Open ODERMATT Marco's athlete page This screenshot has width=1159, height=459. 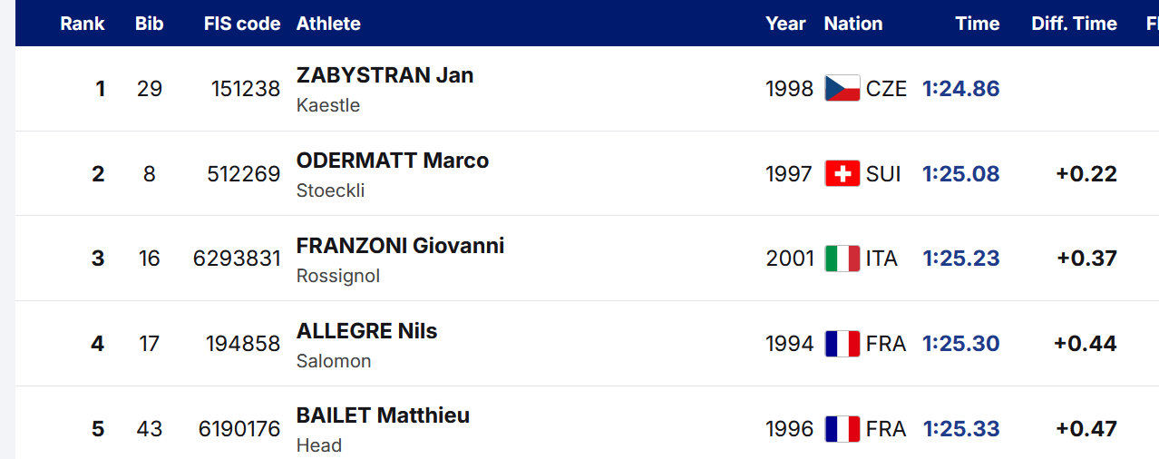point(392,161)
